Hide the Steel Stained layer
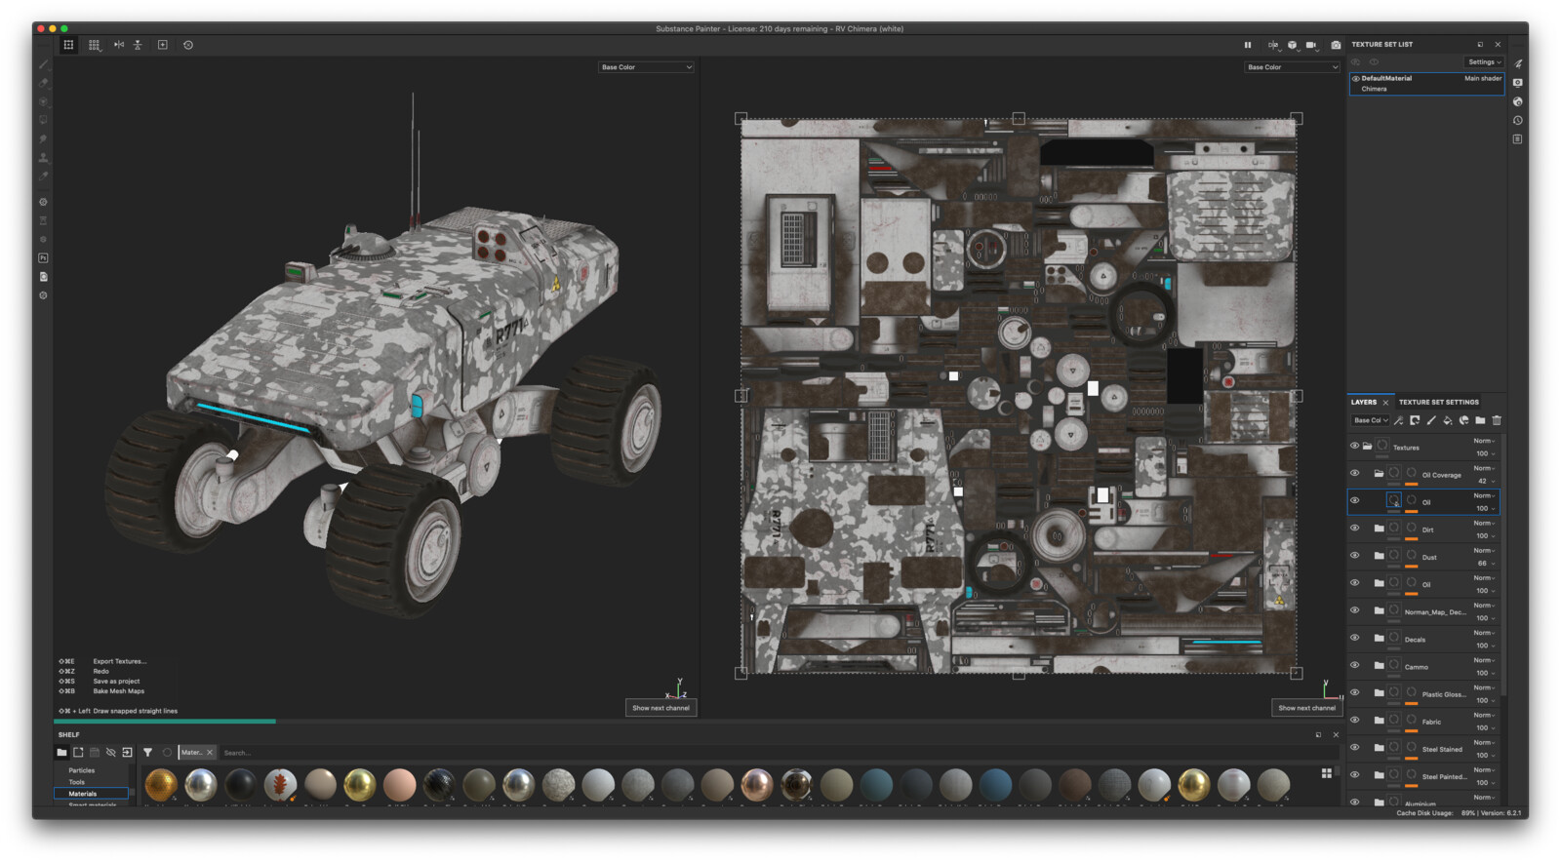 coord(1354,747)
